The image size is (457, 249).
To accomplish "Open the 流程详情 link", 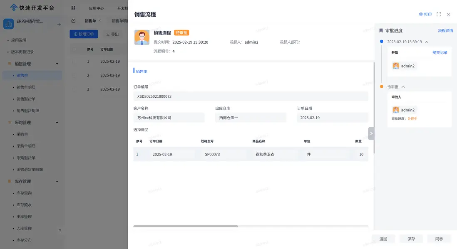I will [x=445, y=31].
